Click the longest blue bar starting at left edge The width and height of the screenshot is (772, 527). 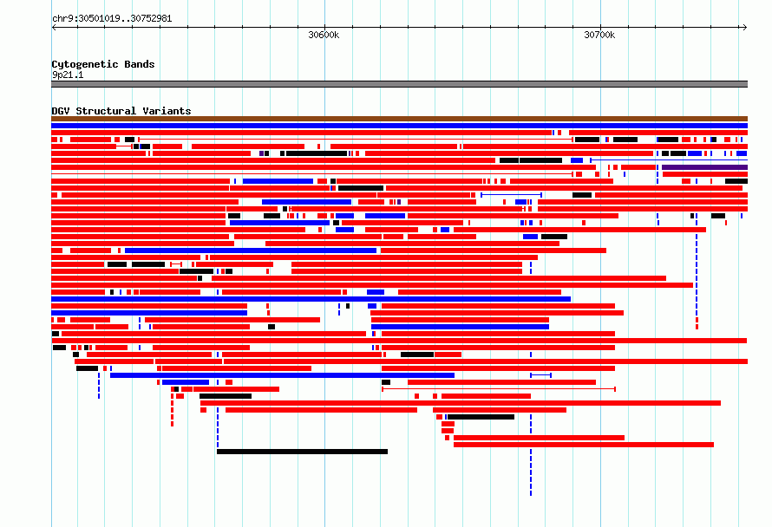pos(311,299)
